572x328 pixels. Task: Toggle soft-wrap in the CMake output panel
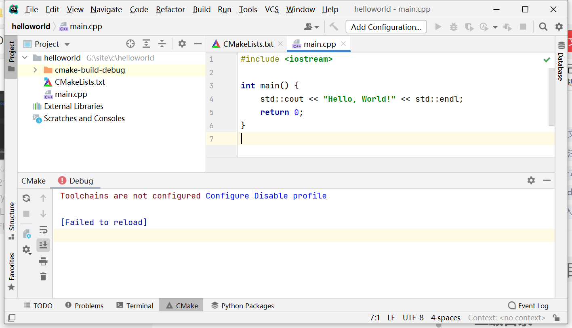(43, 229)
